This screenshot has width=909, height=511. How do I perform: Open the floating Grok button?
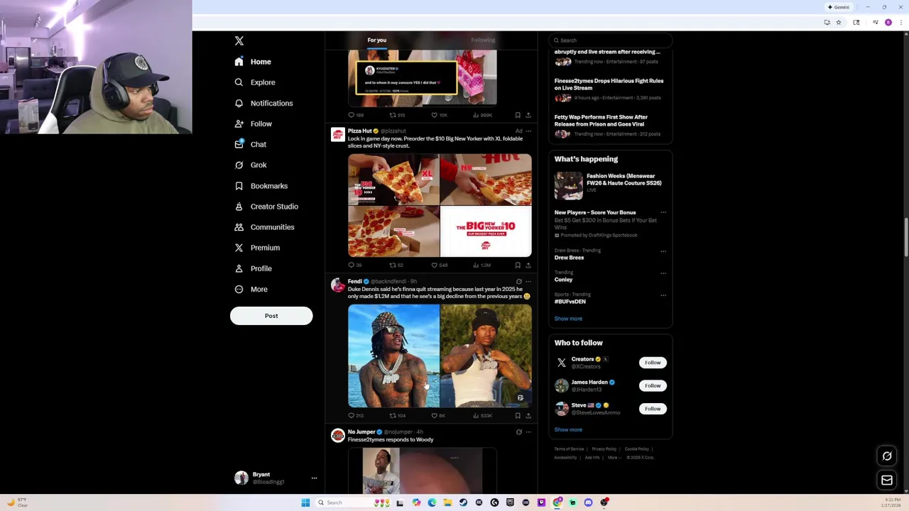(x=887, y=456)
